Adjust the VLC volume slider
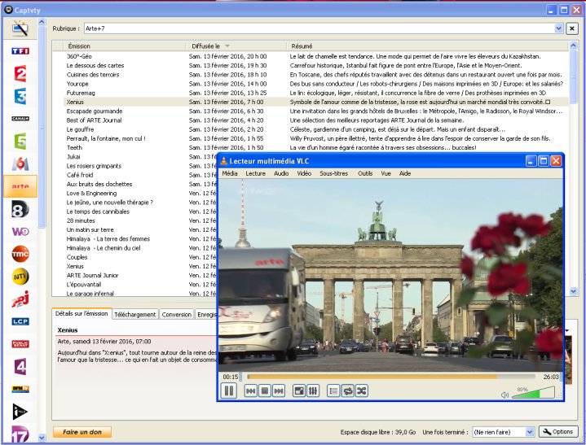The image size is (586, 445). (533, 392)
